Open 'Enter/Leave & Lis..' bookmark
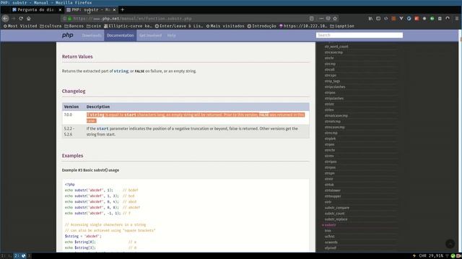The width and height of the screenshot is (462, 259). coord(179,26)
